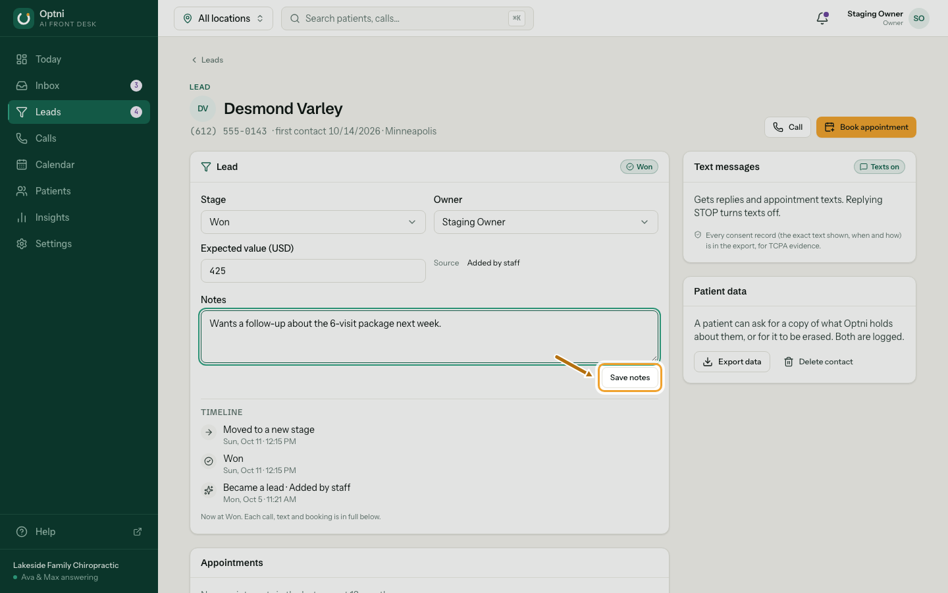Go to Calls in the sidebar
948x593 pixels.
click(x=79, y=138)
